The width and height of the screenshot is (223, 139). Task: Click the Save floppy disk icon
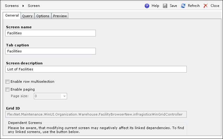coord(165,6)
